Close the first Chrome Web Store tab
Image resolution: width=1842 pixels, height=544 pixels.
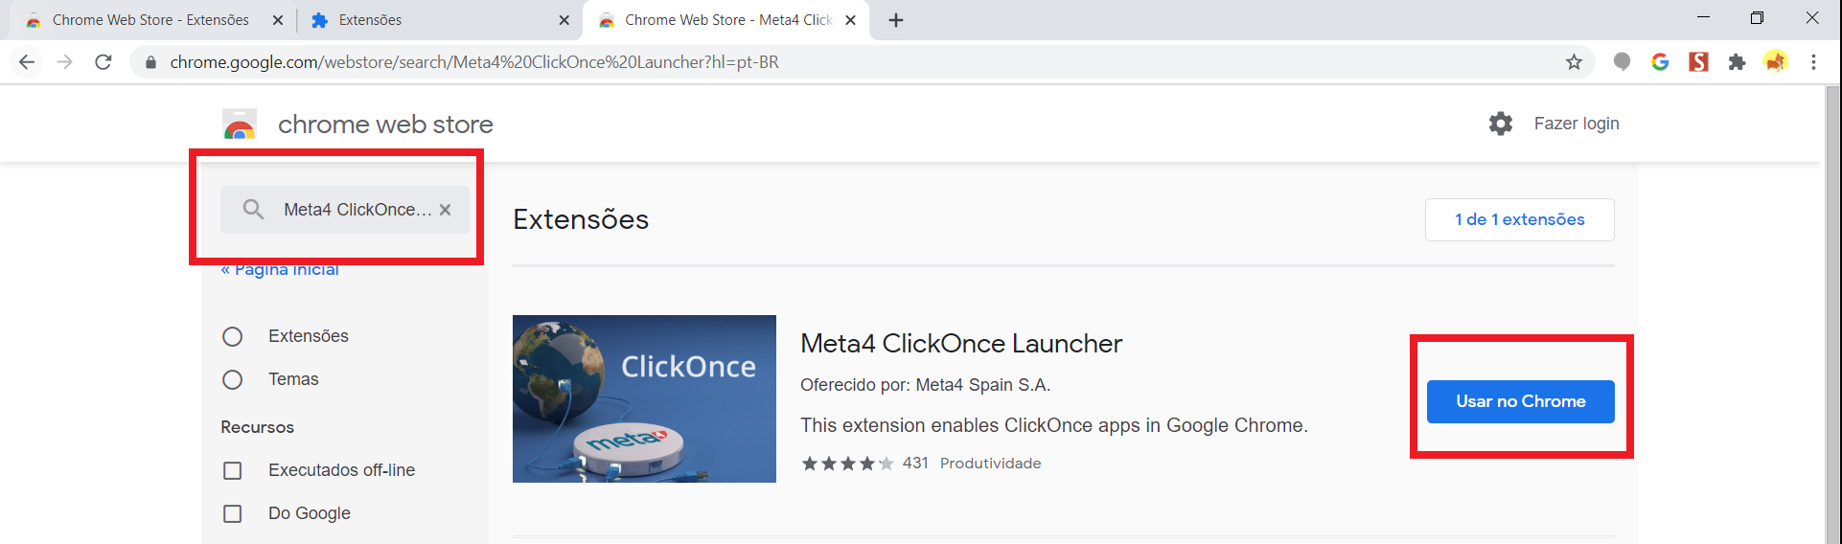click(x=278, y=20)
